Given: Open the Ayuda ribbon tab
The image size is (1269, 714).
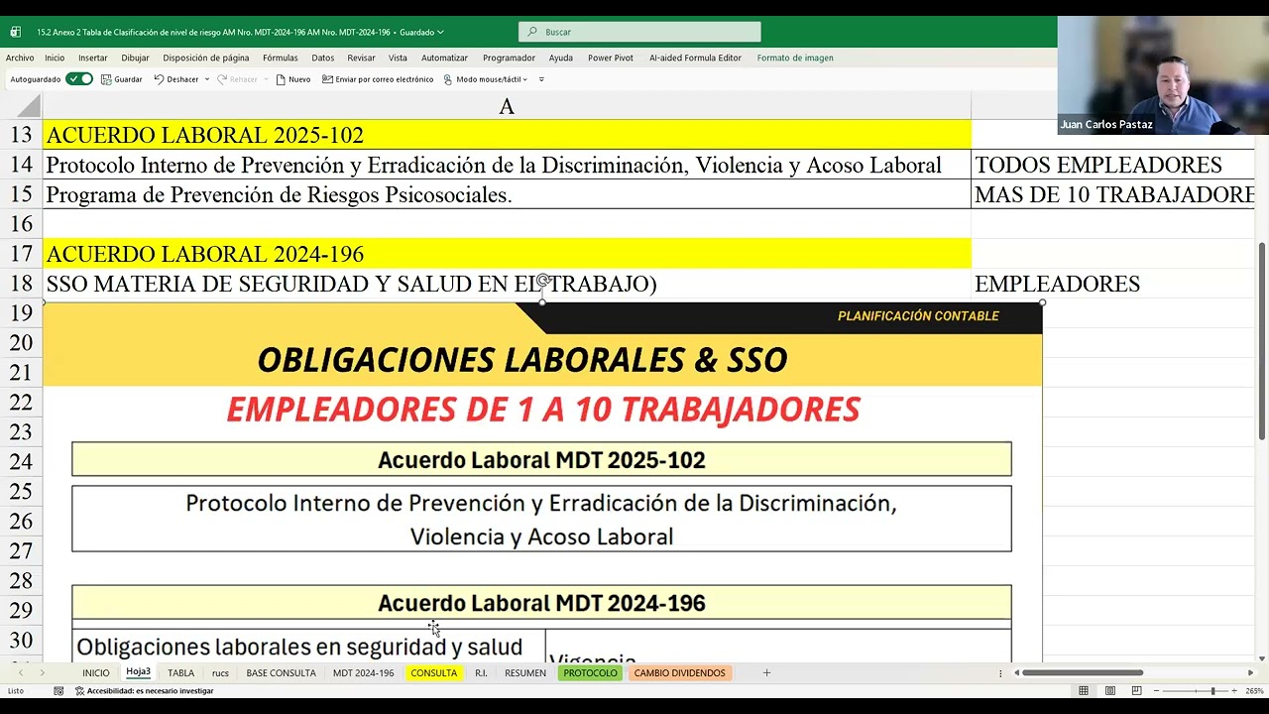Looking at the screenshot, I should coord(561,58).
